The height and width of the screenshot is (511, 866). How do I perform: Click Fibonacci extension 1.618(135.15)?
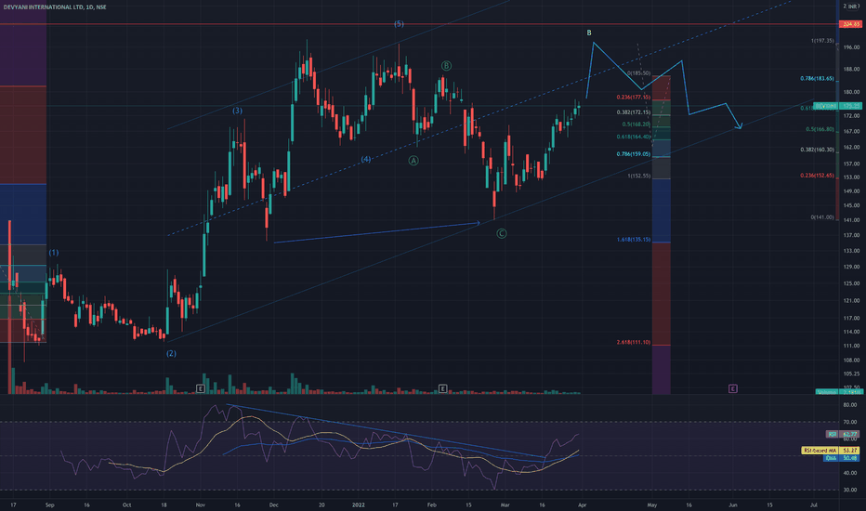click(x=634, y=240)
